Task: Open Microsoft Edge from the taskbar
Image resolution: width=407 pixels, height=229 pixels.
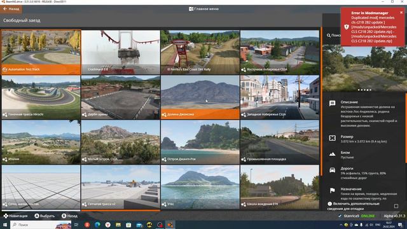Action: (97, 225)
